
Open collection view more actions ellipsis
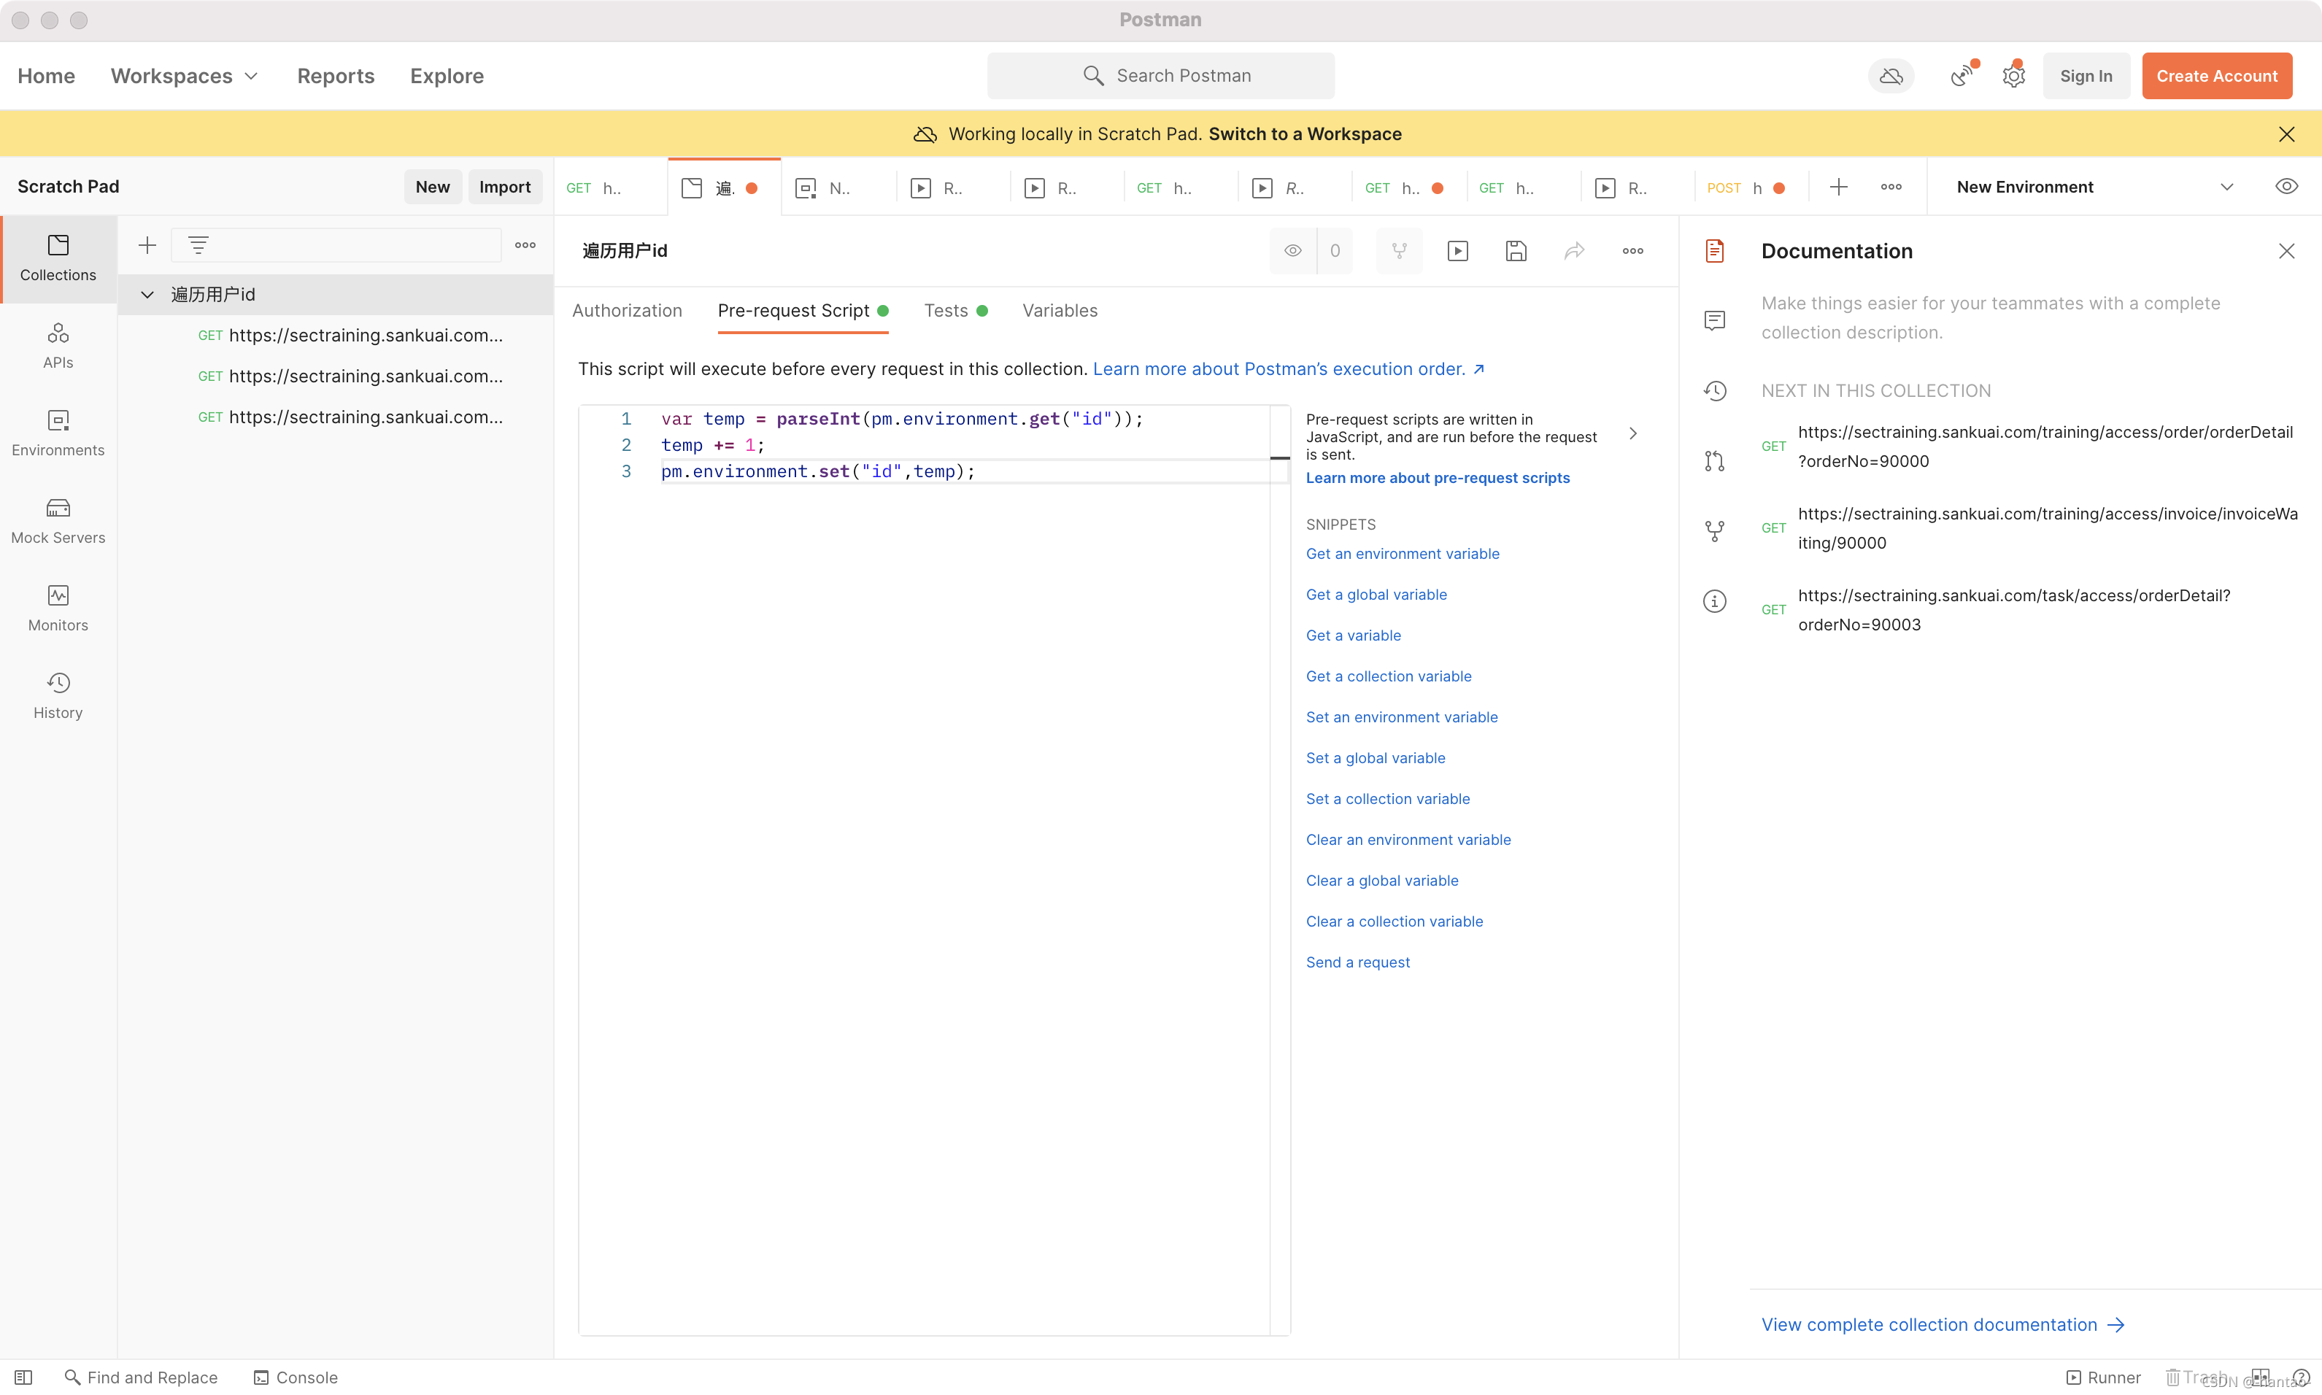(1633, 251)
